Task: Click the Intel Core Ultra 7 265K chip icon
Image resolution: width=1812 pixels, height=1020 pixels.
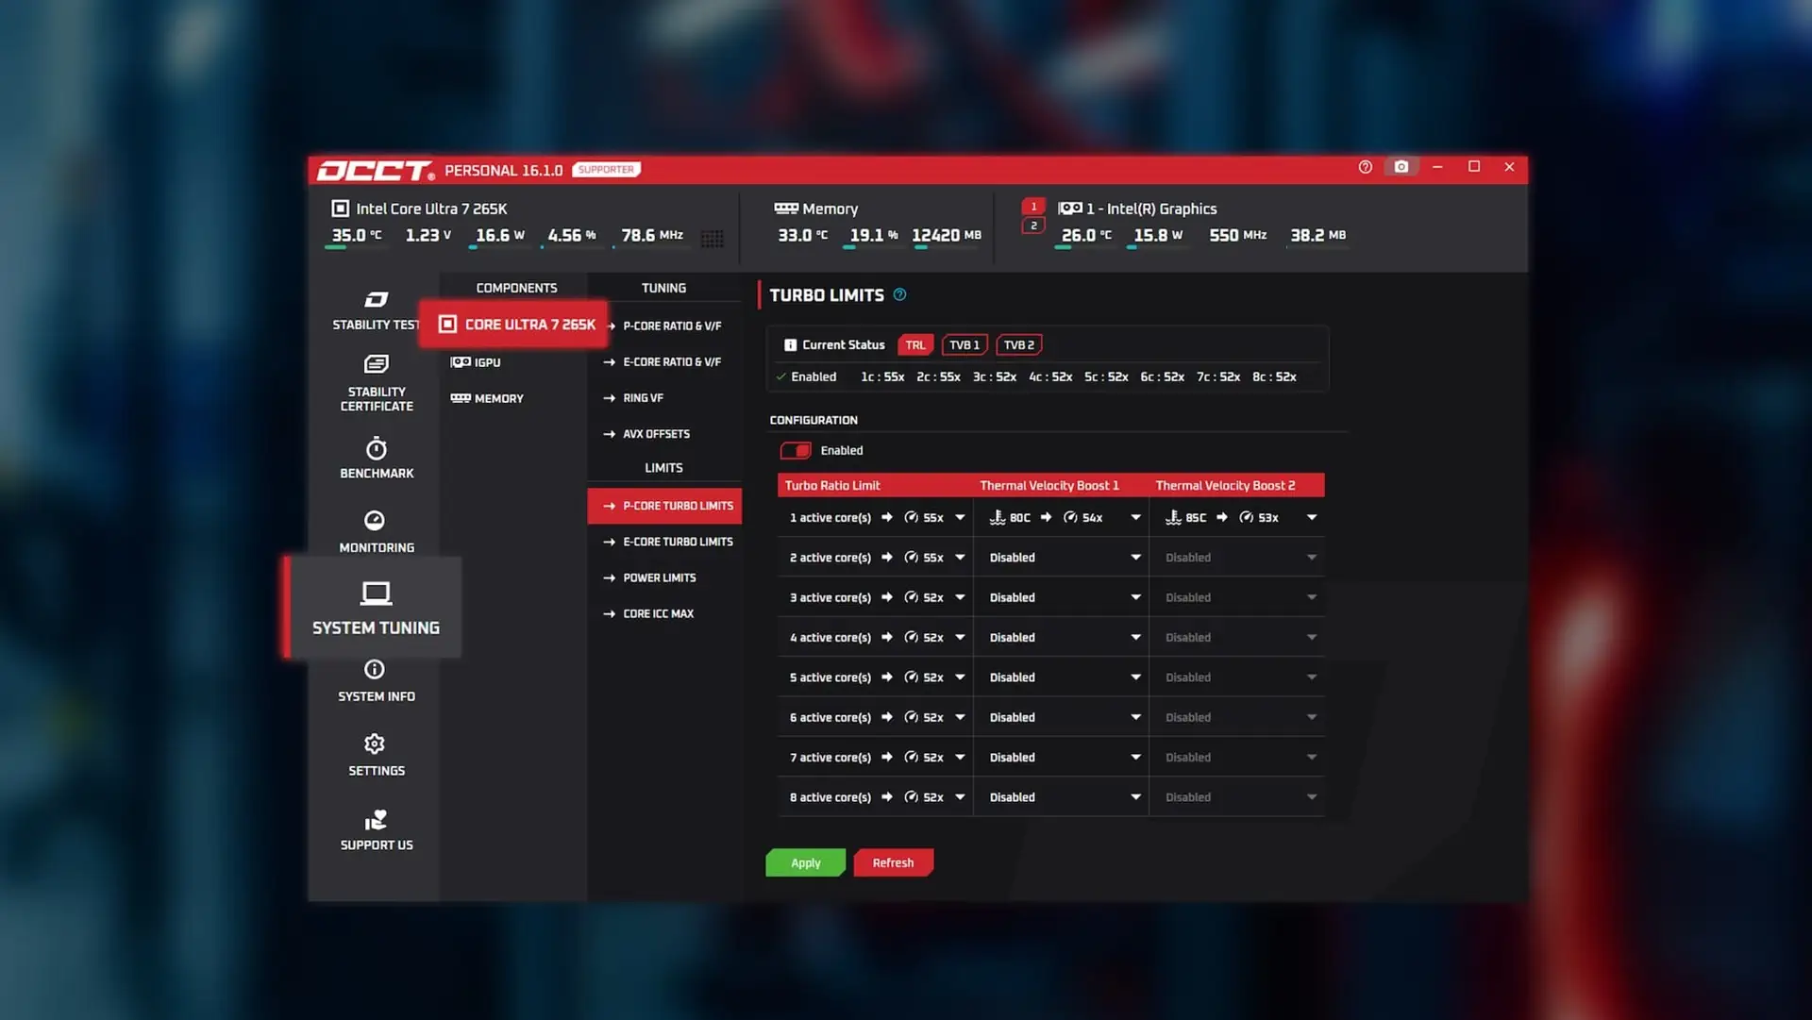Action: point(340,209)
